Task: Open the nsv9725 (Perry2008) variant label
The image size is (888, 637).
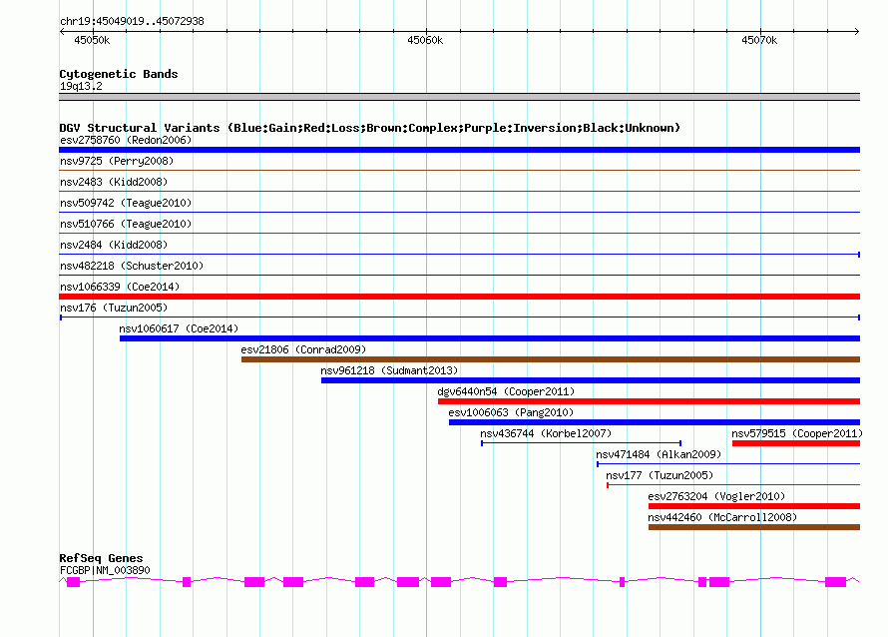Action: pos(116,161)
